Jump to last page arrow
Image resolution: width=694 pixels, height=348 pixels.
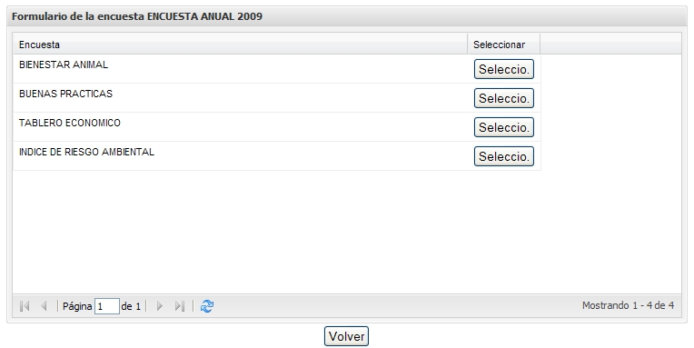tap(179, 306)
